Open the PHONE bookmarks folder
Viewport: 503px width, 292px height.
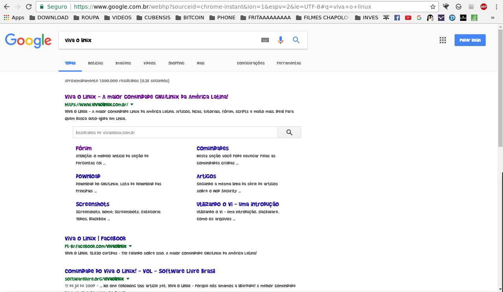pos(222,18)
